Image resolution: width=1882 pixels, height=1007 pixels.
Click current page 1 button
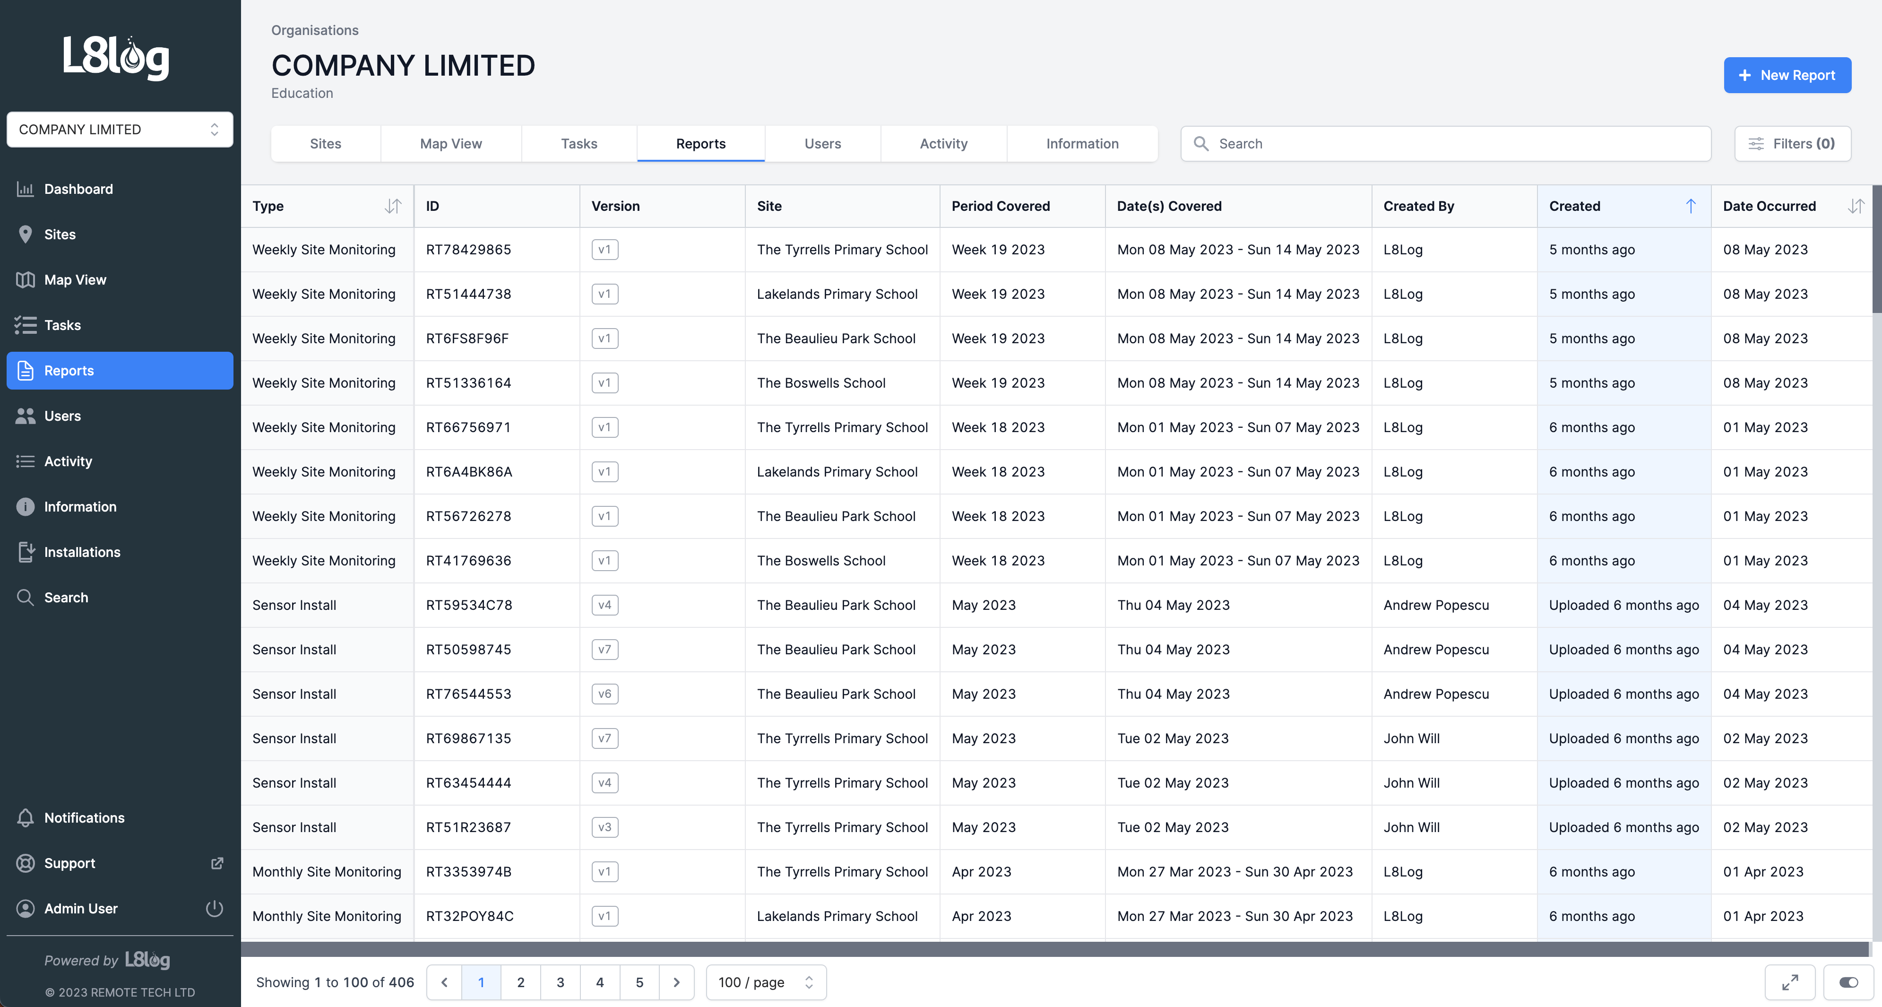pos(482,982)
